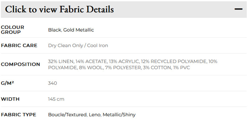Click the Cool Iron care instruction

click(97, 46)
